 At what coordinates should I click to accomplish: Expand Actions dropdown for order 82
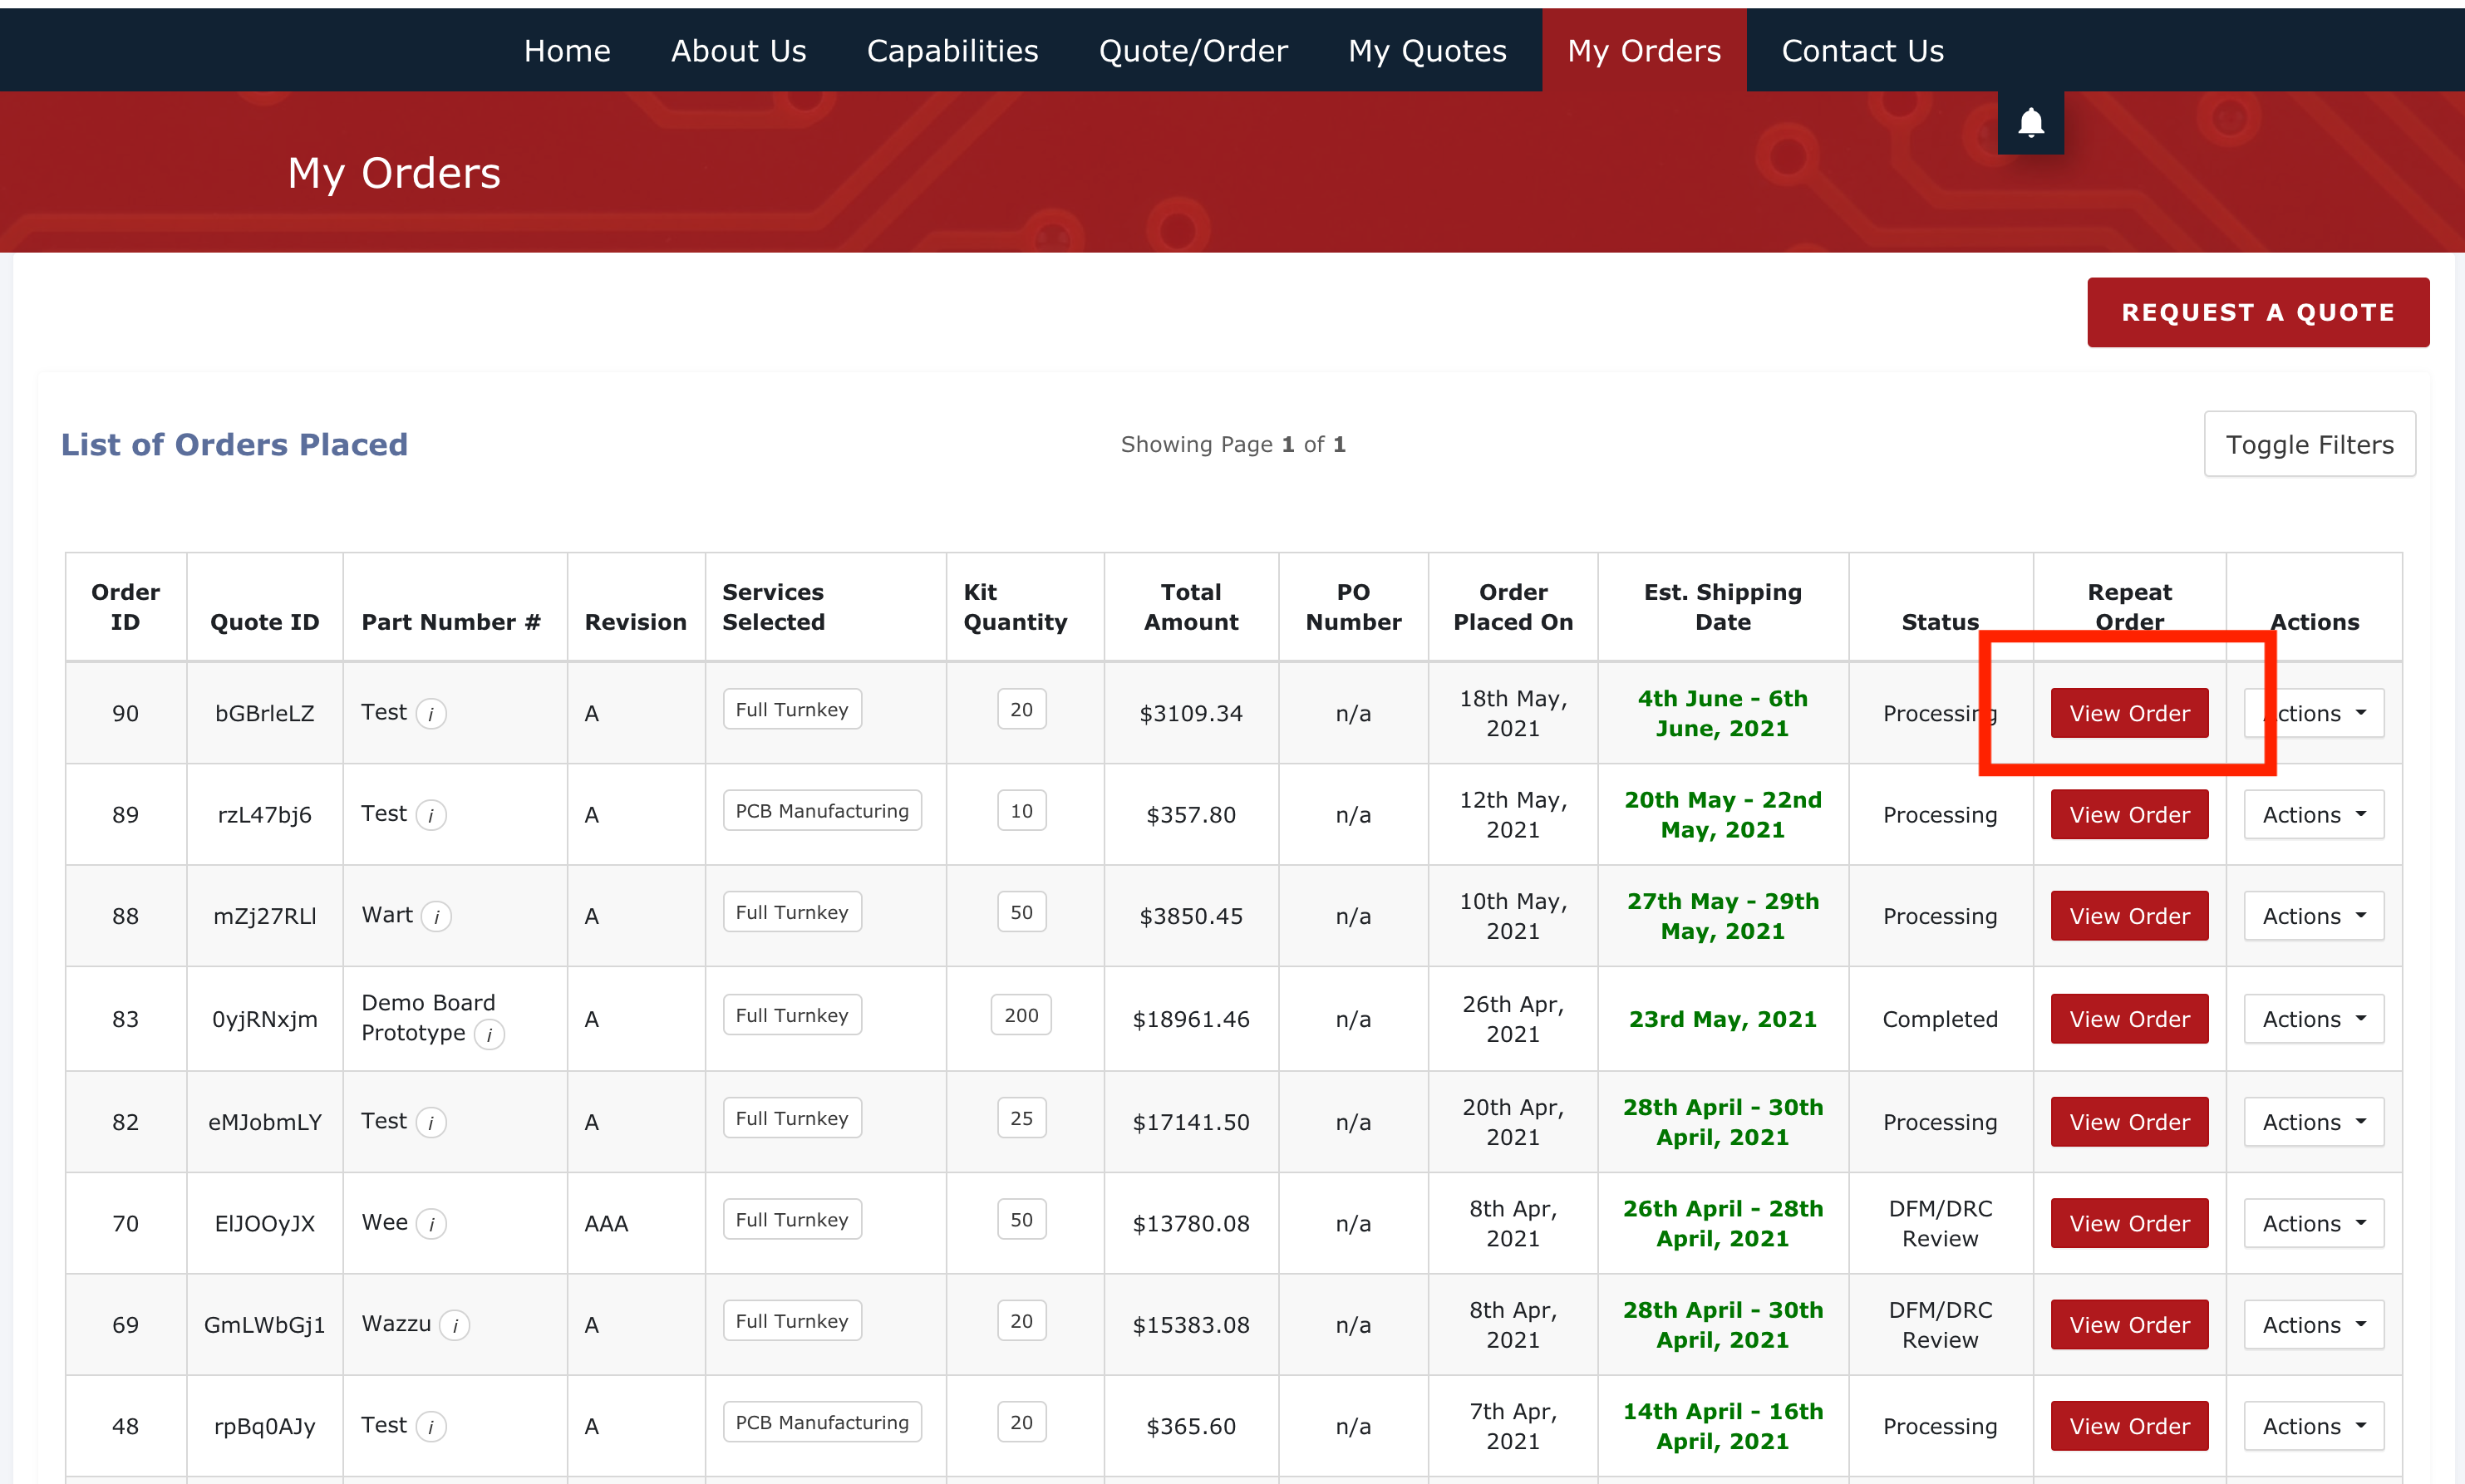(x=2313, y=1121)
